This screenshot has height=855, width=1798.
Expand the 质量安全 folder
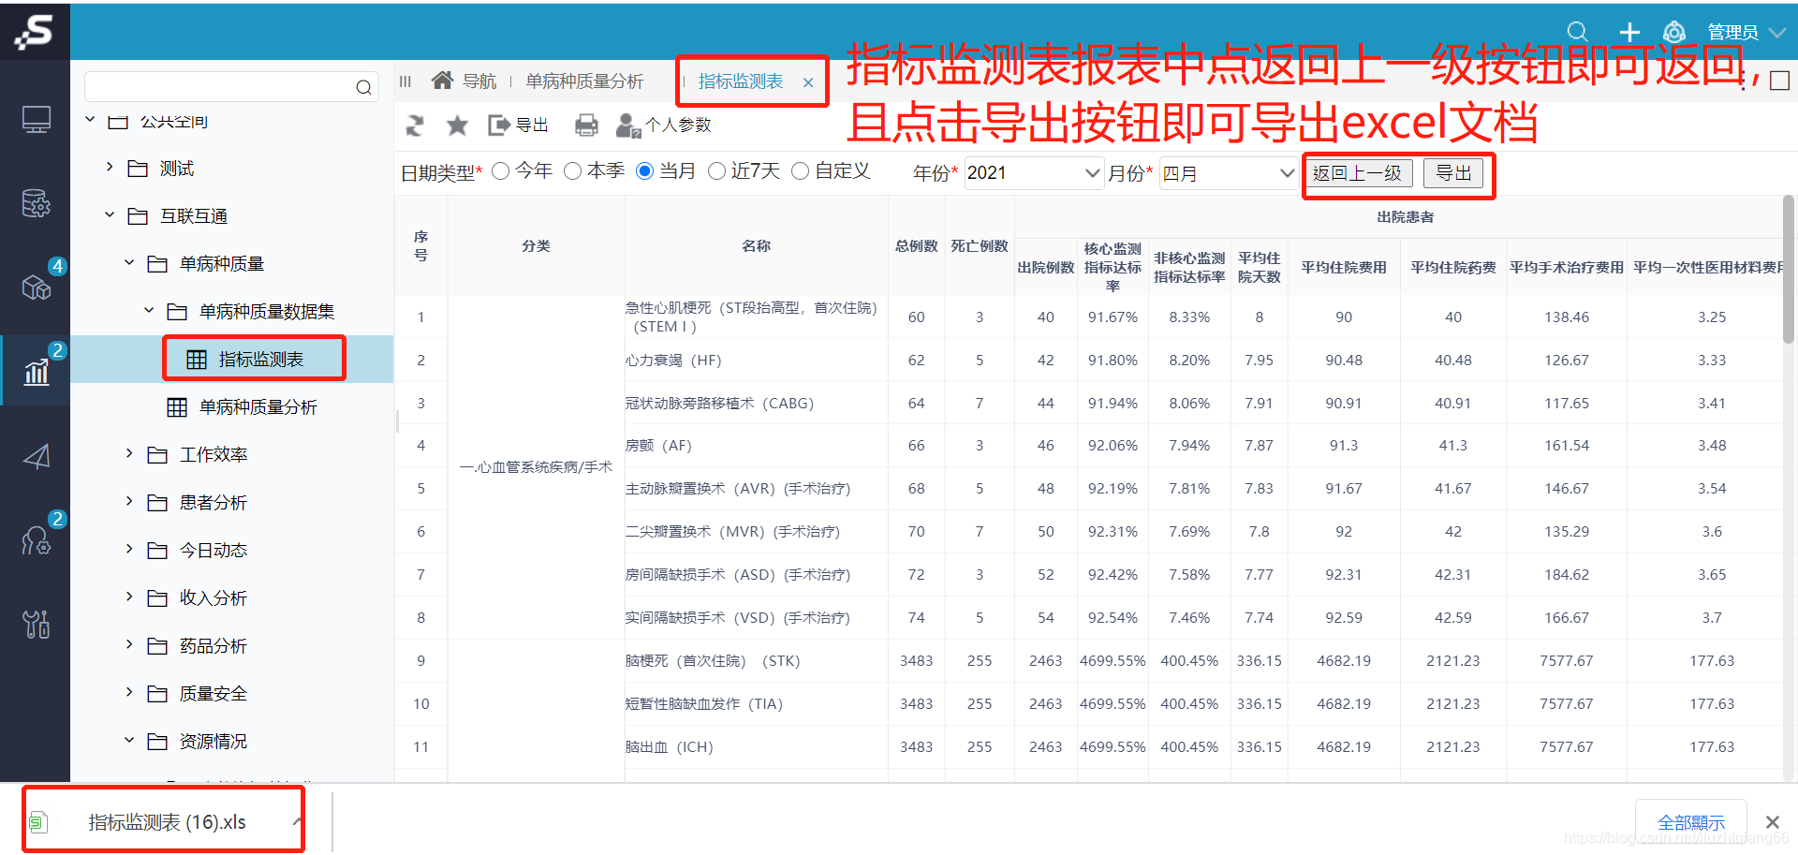click(x=129, y=693)
